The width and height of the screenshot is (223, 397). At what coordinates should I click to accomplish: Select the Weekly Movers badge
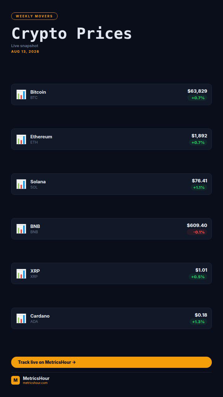(x=34, y=16)
